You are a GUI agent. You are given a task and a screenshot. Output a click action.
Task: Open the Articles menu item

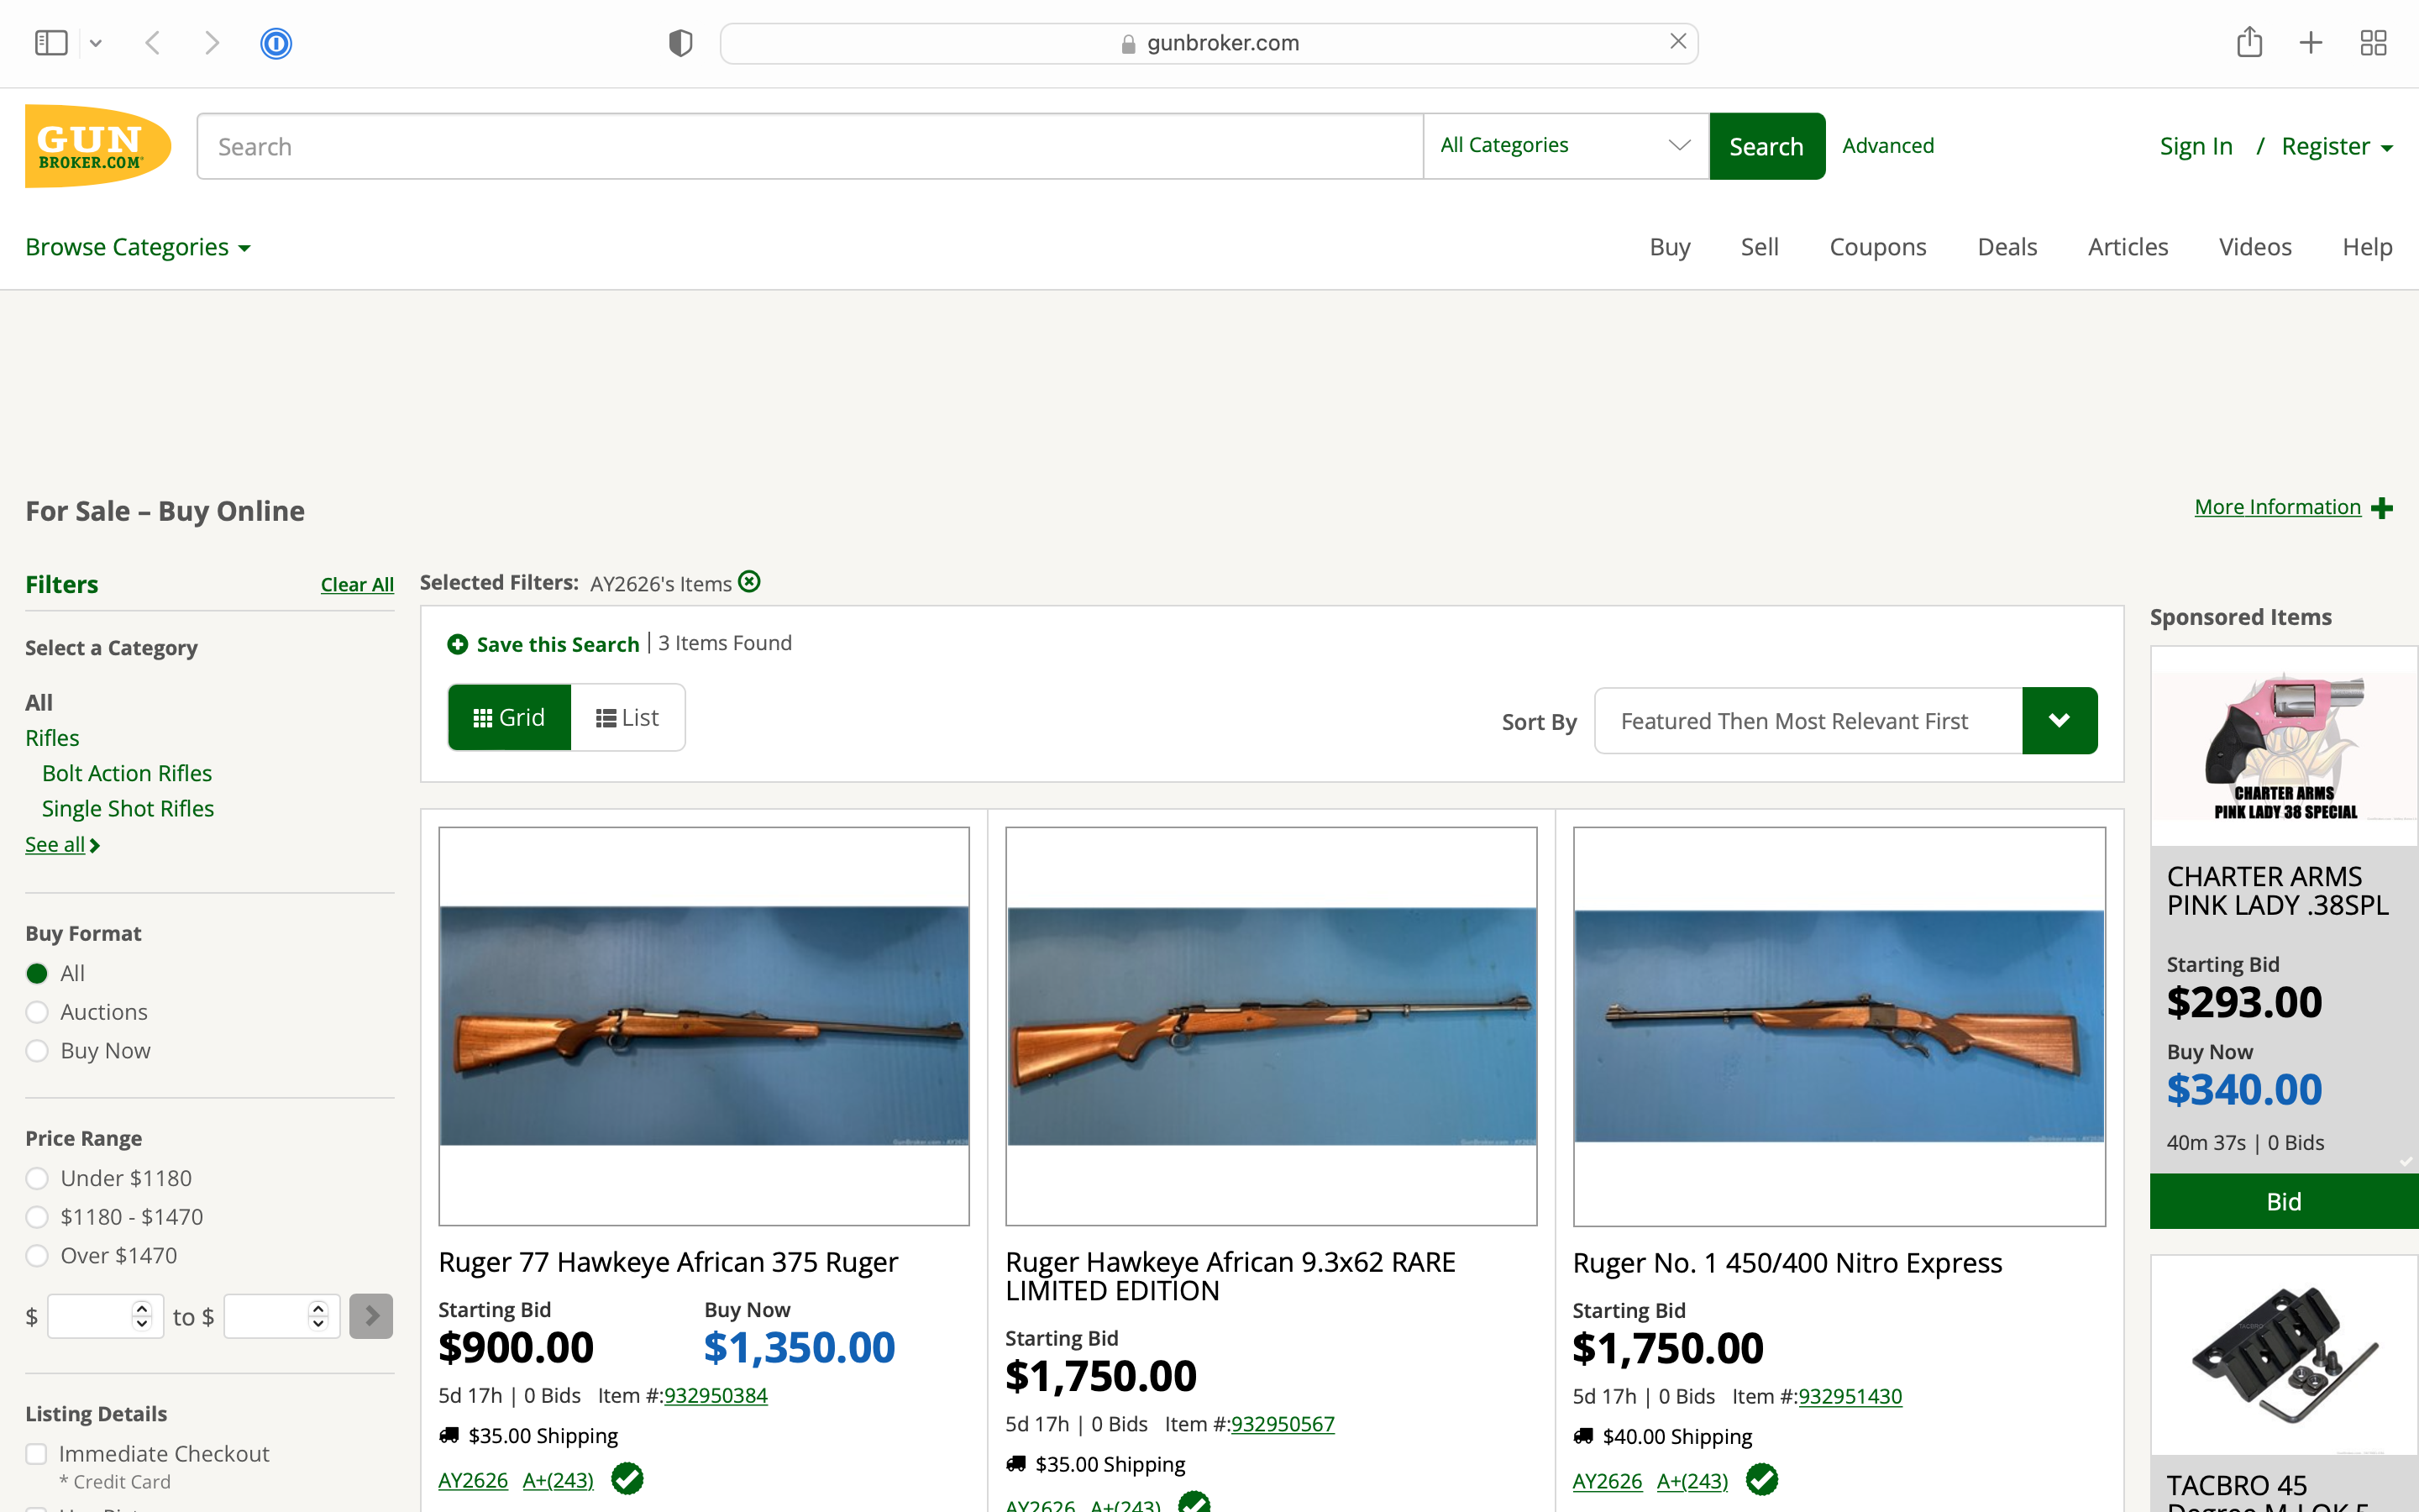coord(2128,247)
